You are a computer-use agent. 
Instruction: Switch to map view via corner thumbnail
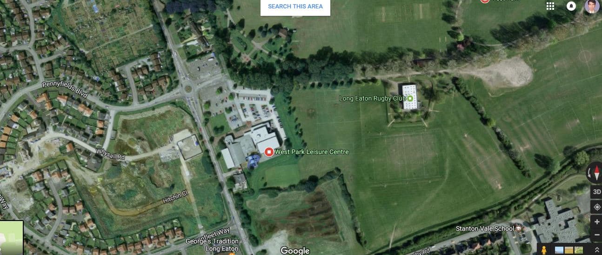coord(11,238)
